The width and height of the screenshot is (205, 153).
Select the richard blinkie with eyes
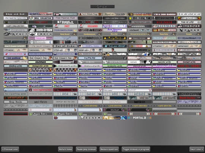pyautogui.click(x=140, y=30)
